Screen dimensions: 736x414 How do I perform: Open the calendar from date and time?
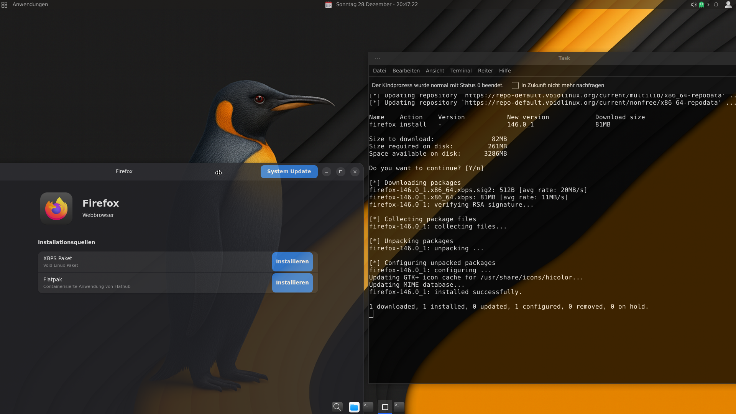point(376,5)
